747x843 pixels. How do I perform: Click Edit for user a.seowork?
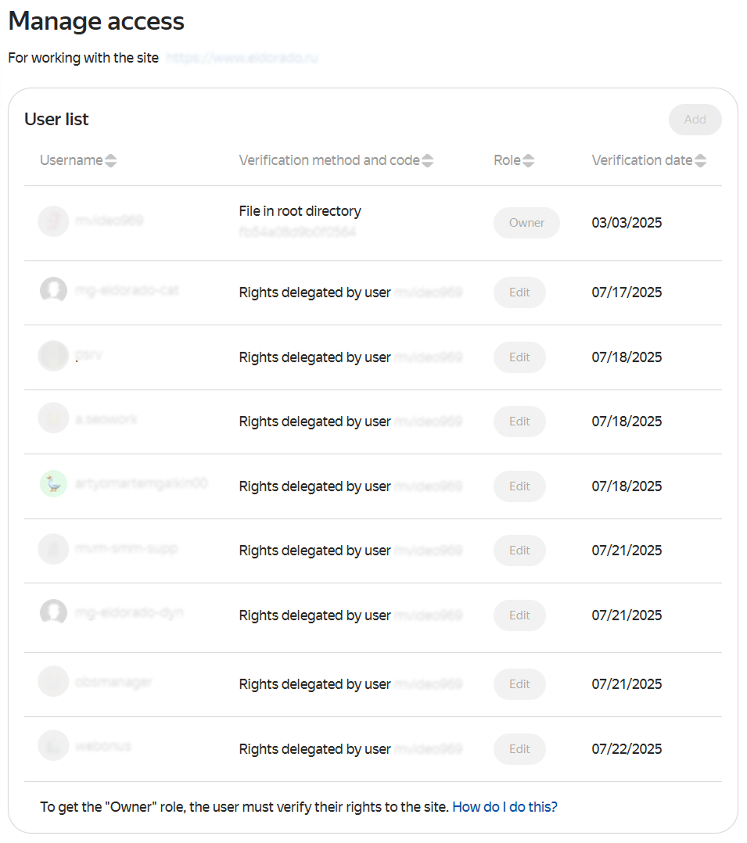(x=519, y=421)
